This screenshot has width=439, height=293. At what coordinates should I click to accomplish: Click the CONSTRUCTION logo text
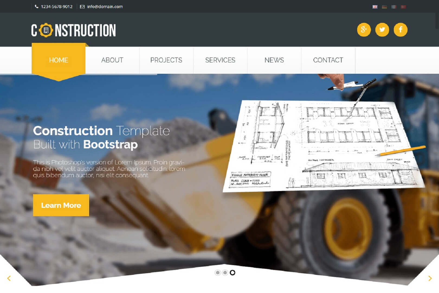point(73,30)
